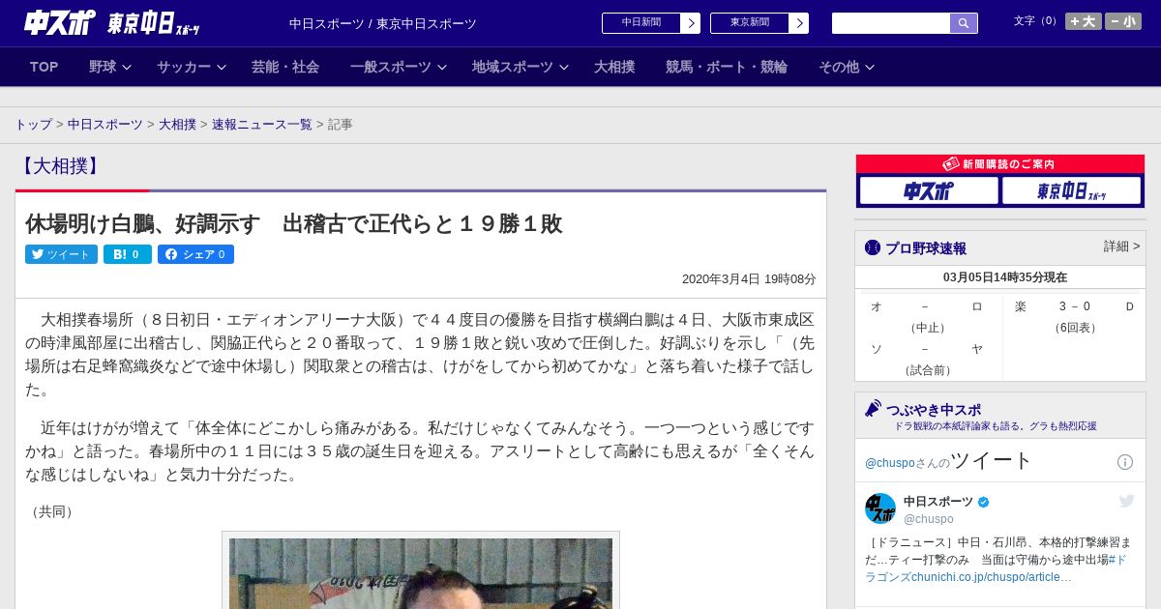The width and height of the screenshot is (1161, 609).
Task: Open the 芸能・社会 menu
Action: (285, 67)
